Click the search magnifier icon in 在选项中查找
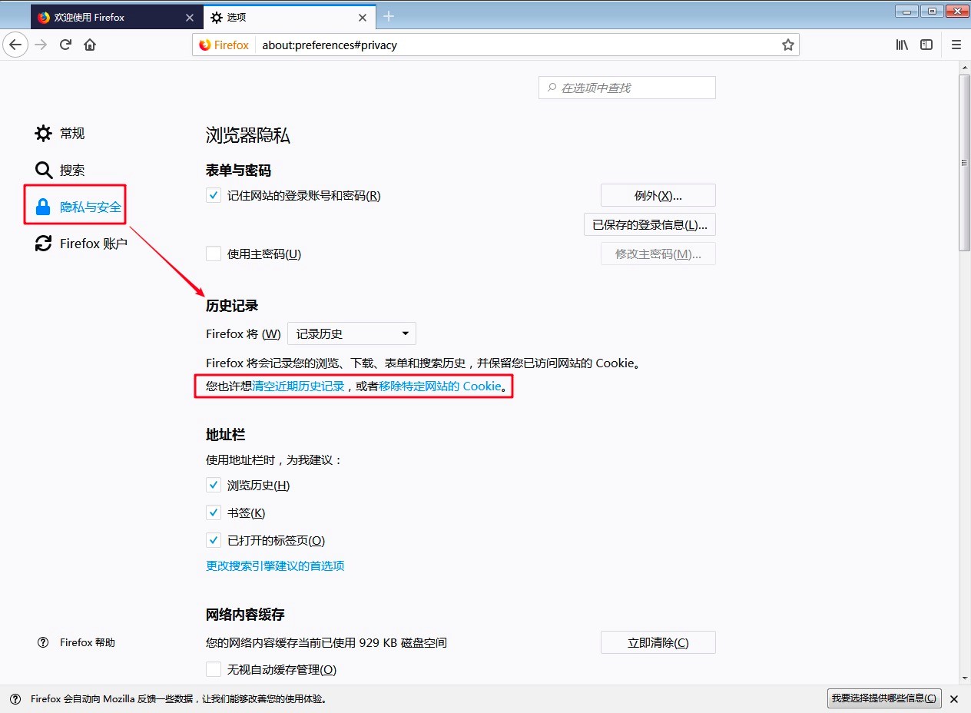The height and width of the screenshot is (713, 971). pos(552,88)
